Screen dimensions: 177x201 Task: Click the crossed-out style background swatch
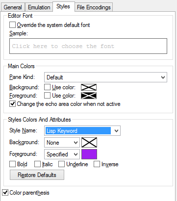click(89, 143)
